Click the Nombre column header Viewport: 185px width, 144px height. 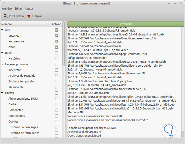(25, 24)
